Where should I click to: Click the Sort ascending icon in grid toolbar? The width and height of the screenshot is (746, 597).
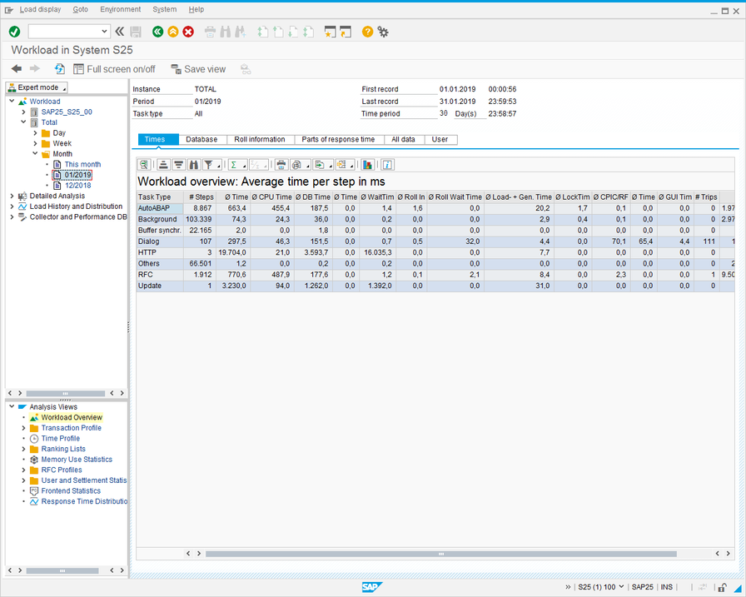163,165
